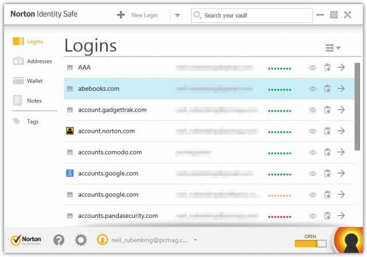Open the Notes section in sidebar
Viewport: 367px width, 257px height.
click(27, 101)
